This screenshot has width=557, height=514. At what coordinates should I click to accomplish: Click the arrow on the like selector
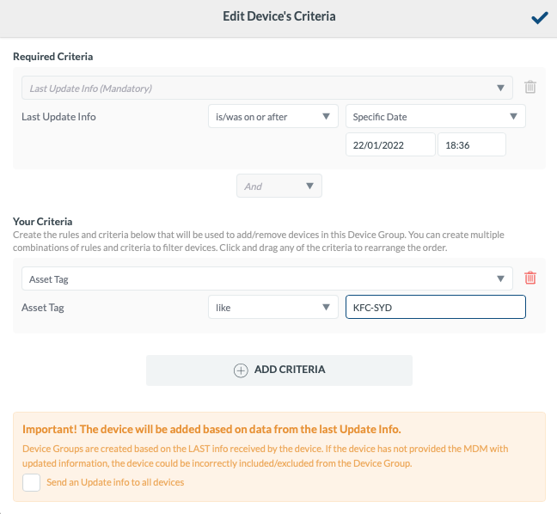pos(326,307)
